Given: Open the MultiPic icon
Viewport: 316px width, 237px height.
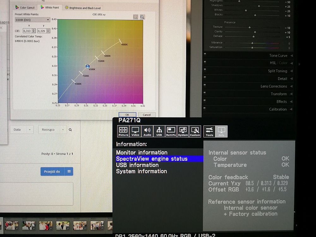Looking at the screenshot, I should tap(171, 131).
